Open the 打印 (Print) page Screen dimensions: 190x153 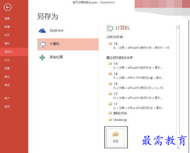coord(7,60)
